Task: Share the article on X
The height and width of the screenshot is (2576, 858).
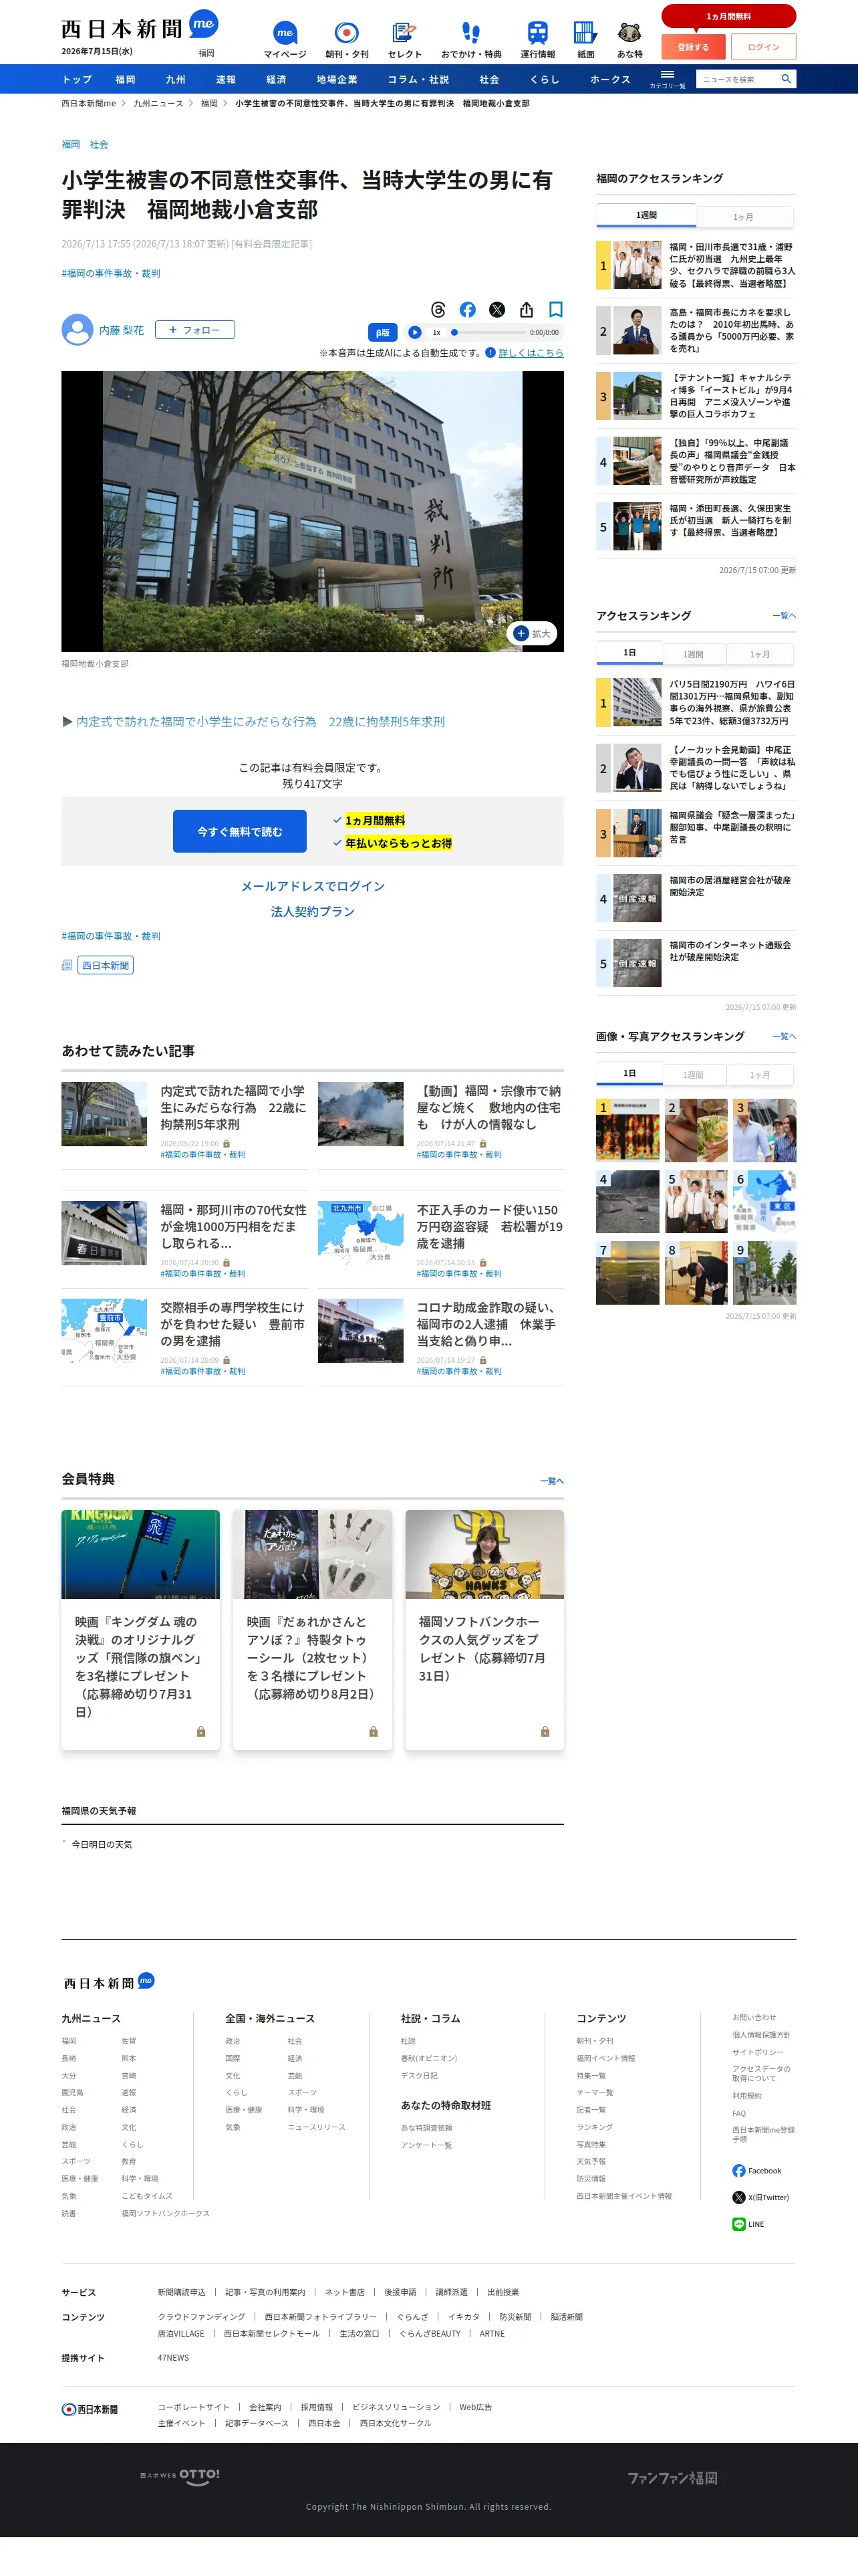Action: 497,310
